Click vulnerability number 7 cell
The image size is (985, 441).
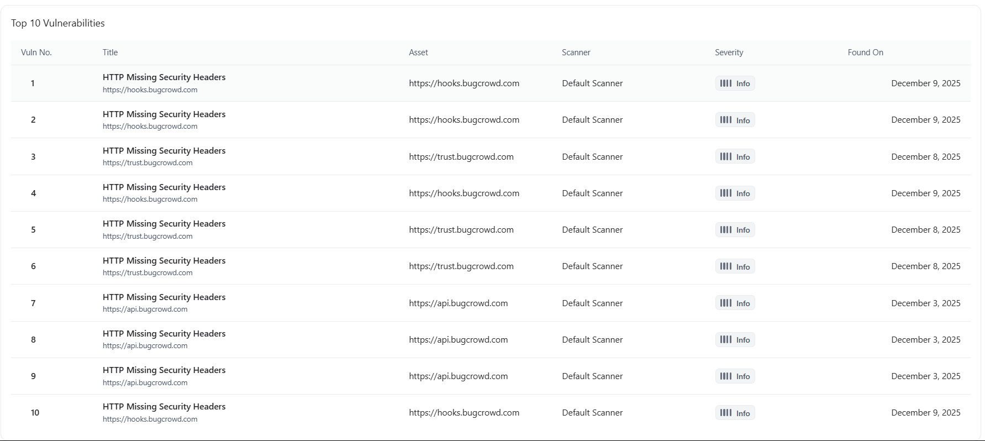(x=33, y=303)
